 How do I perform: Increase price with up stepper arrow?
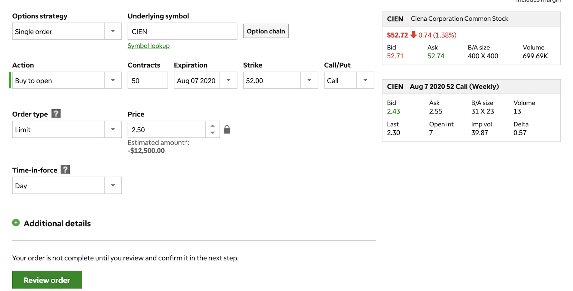tap(212, 126)
